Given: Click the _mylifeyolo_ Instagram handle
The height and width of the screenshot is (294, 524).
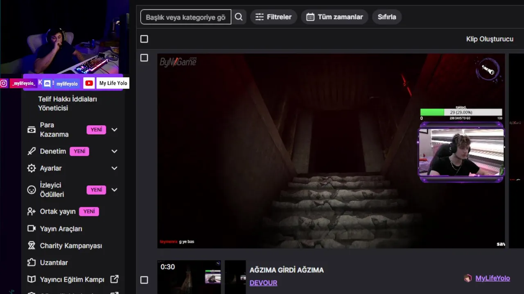Looking at the screenshot, I should click(x=23, y=83).
